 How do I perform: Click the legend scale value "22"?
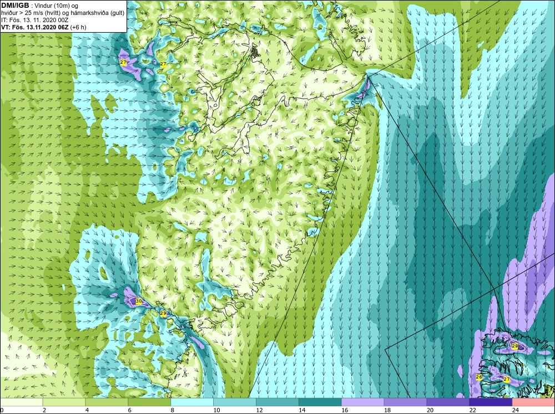[x=472, y=410]
